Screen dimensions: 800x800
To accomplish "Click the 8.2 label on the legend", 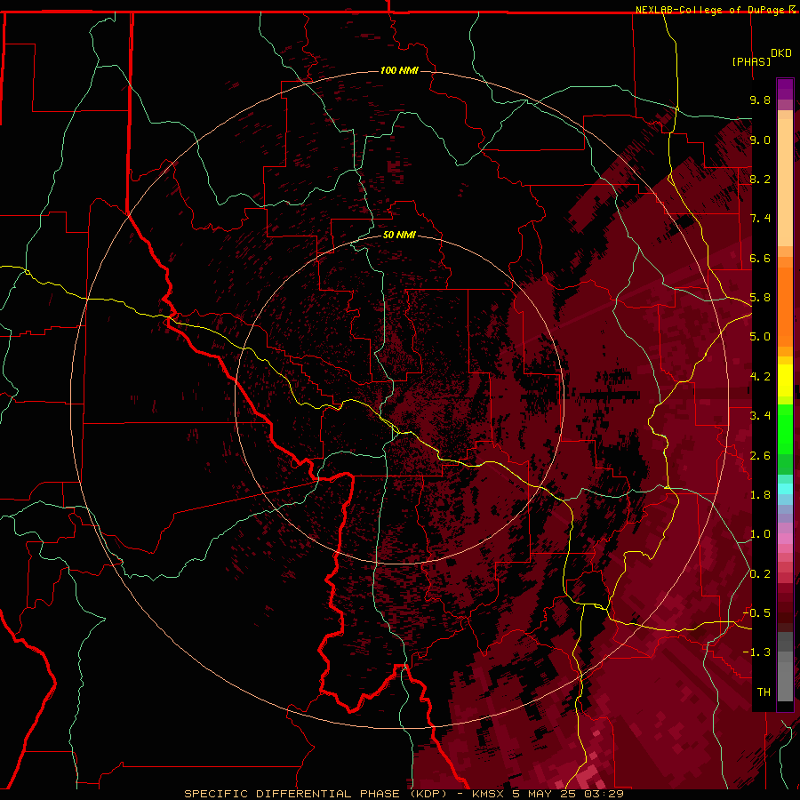I will [x=760, y=179].
